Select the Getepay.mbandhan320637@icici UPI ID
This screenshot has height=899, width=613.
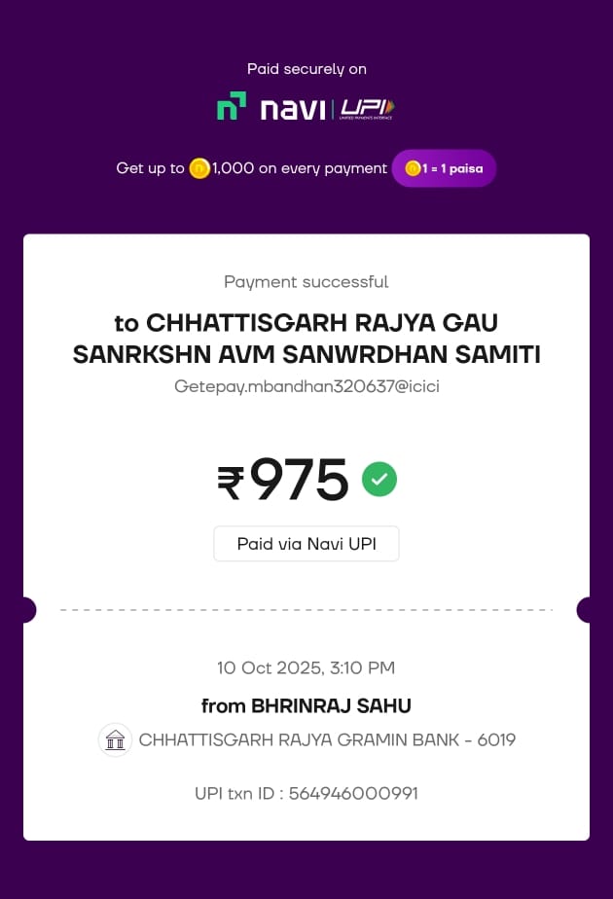coord(306,386)
